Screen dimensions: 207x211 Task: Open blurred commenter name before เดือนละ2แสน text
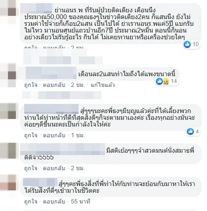pyautogui.click(x=51, y=73)
